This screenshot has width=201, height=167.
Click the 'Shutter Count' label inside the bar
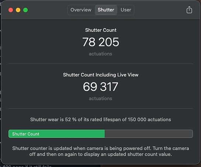pos(26,134)
